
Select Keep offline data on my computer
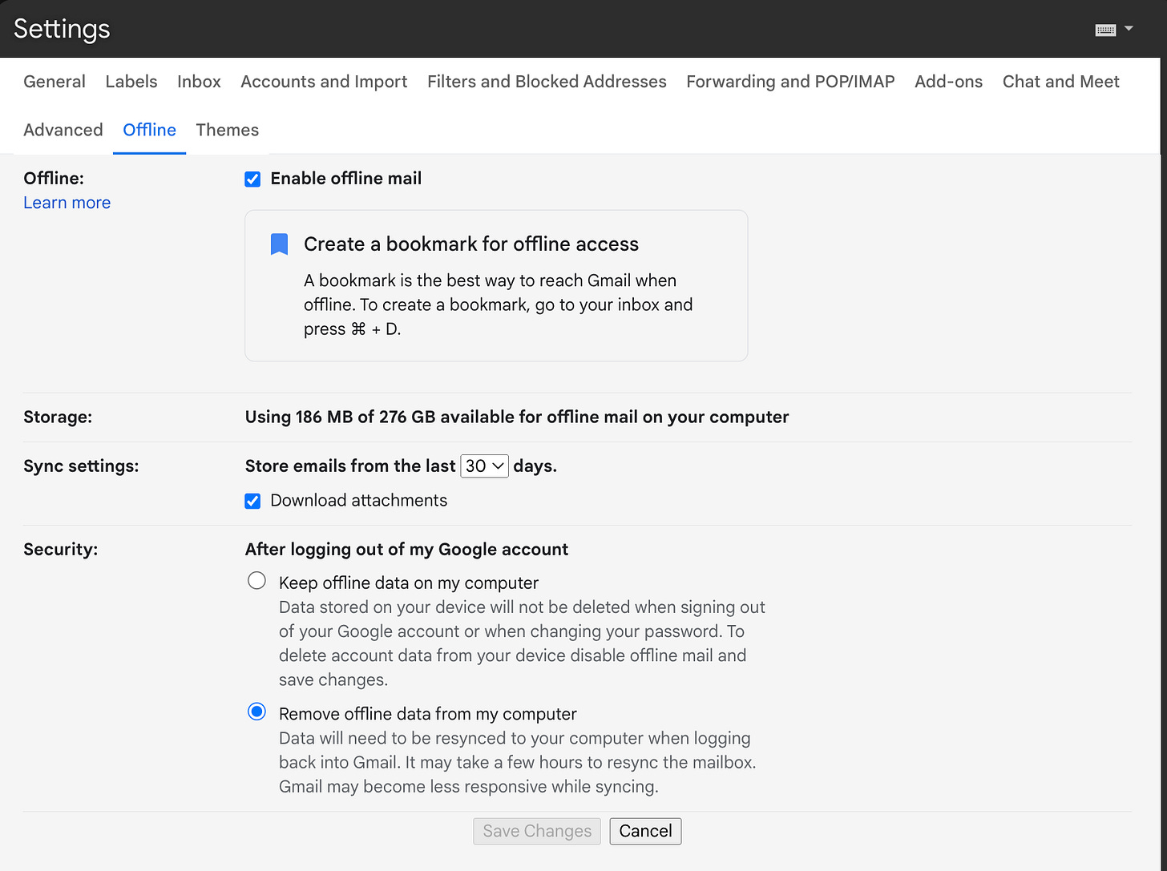256,581
